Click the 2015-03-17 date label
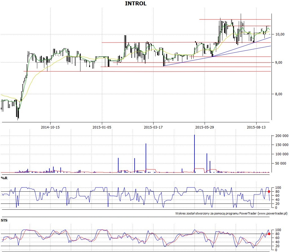Viewport: 289px width, 252px height. coord(153,127)
